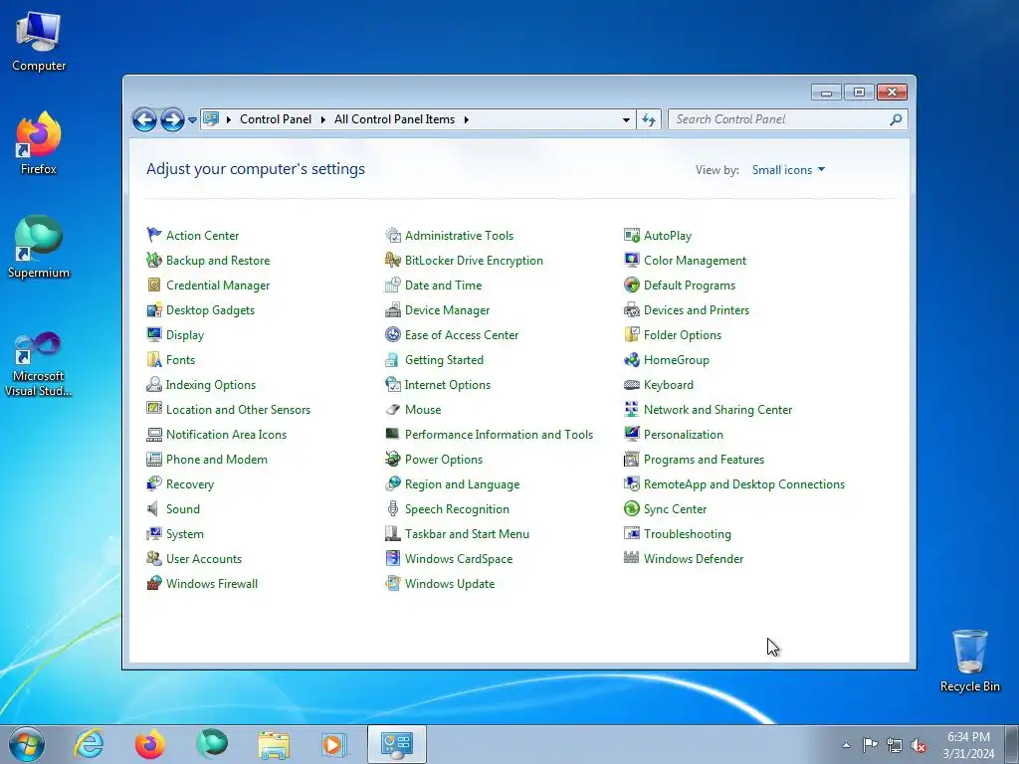Open the Speech Recognition microphone icon

pyautogui.click(x=392, y=508)
